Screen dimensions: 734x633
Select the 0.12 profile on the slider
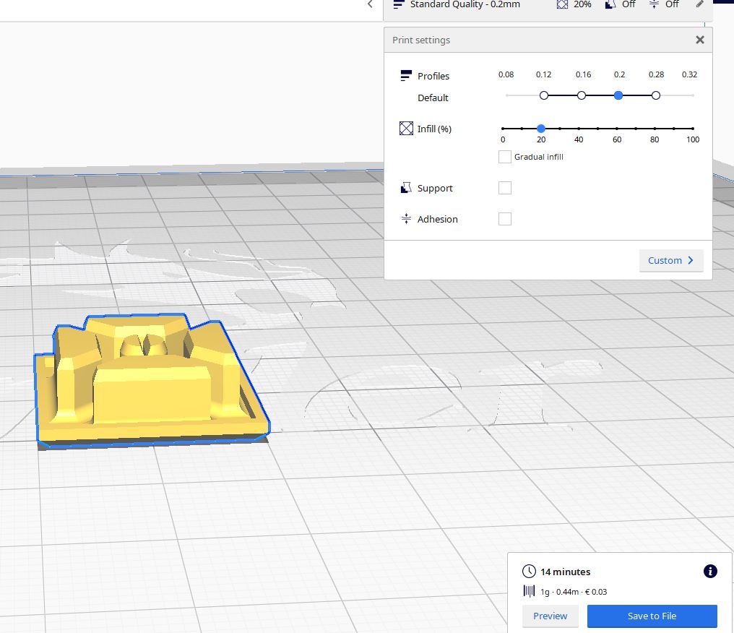coord(543,95)
